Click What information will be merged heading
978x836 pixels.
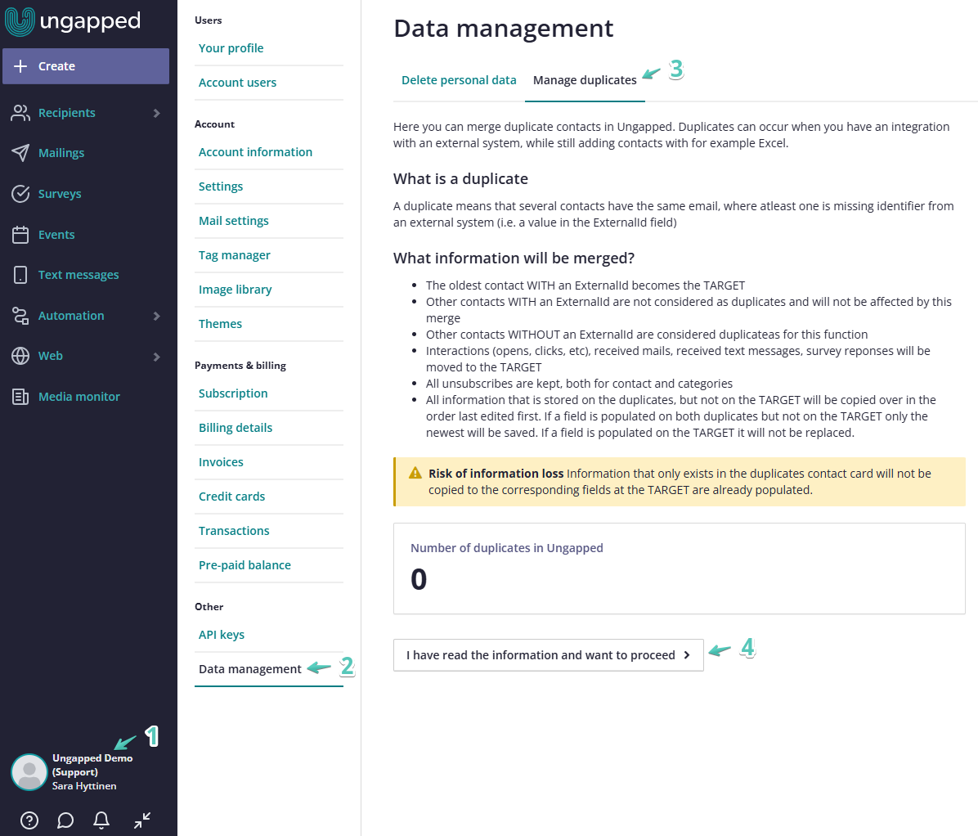pos(514,258)
